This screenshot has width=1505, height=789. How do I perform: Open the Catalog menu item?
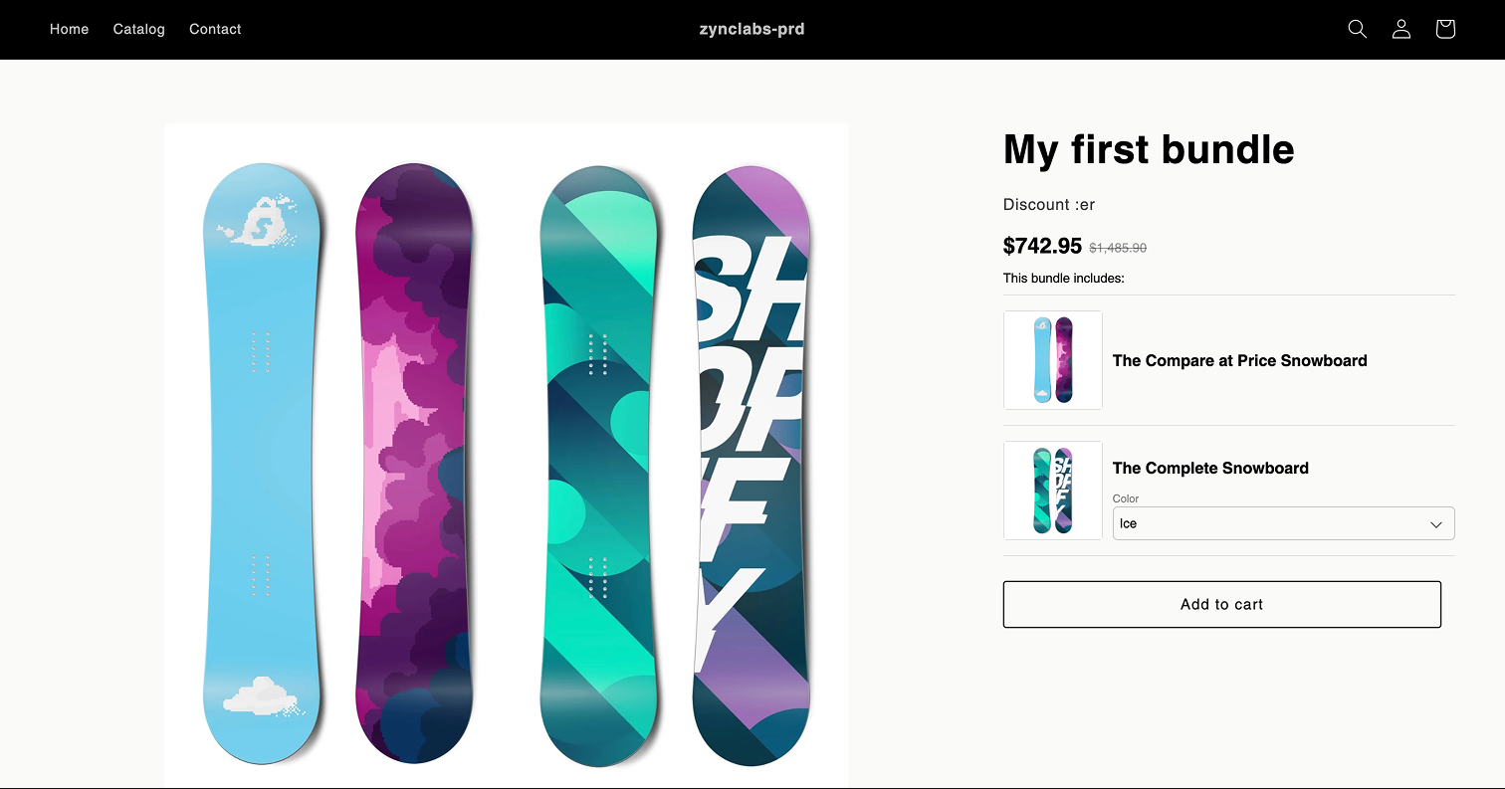138,29
